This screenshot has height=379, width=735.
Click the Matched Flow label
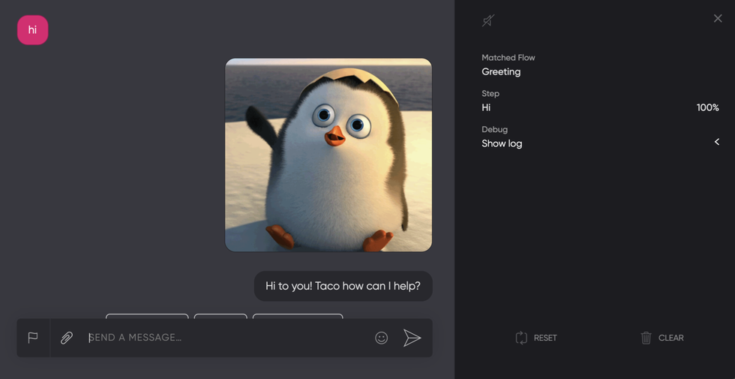[508, 58]
